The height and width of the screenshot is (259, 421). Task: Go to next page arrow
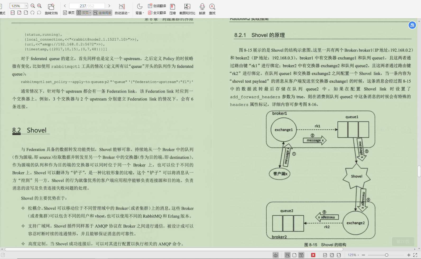109,6
